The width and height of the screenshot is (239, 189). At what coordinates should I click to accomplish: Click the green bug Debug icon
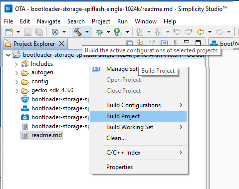click(99, 32)
